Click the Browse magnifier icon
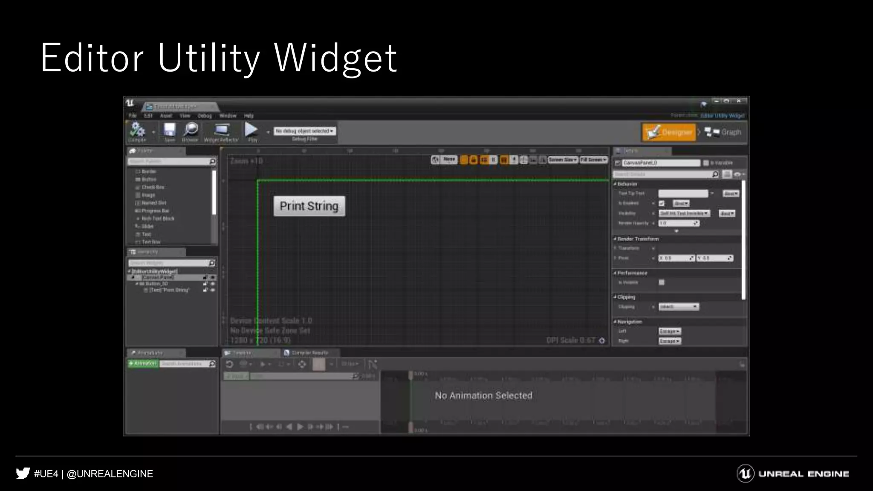The height and width of the screenshot is (491, 873). [191, 130]
